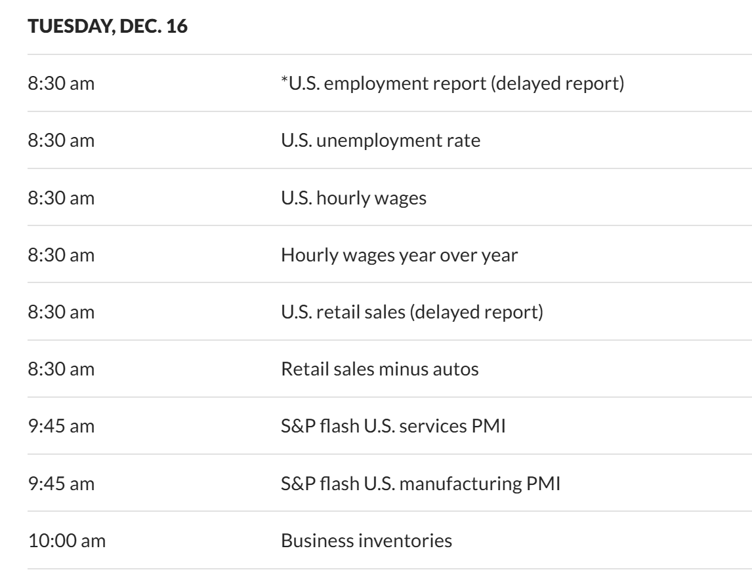This screenshot has height=576, width=752.
Task: Click Hourly wages year over year
Action: click(x=400, y=255)
